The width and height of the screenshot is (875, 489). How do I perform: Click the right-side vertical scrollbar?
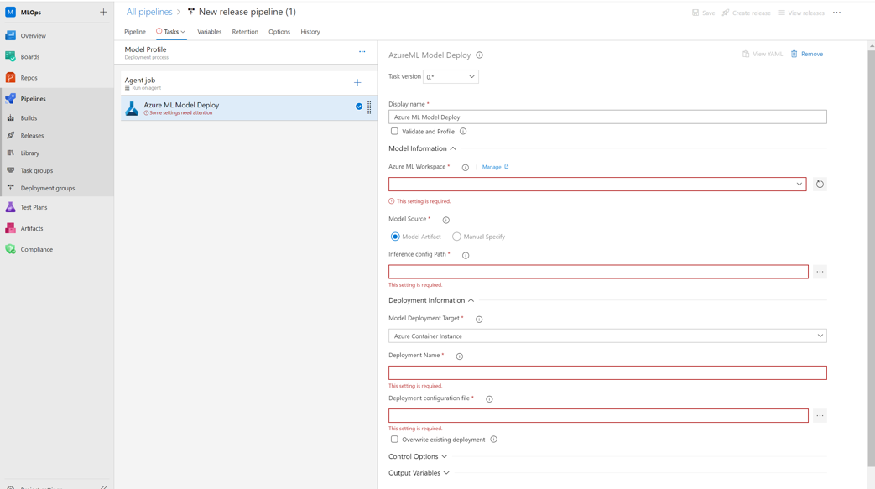tap(871, 258)
